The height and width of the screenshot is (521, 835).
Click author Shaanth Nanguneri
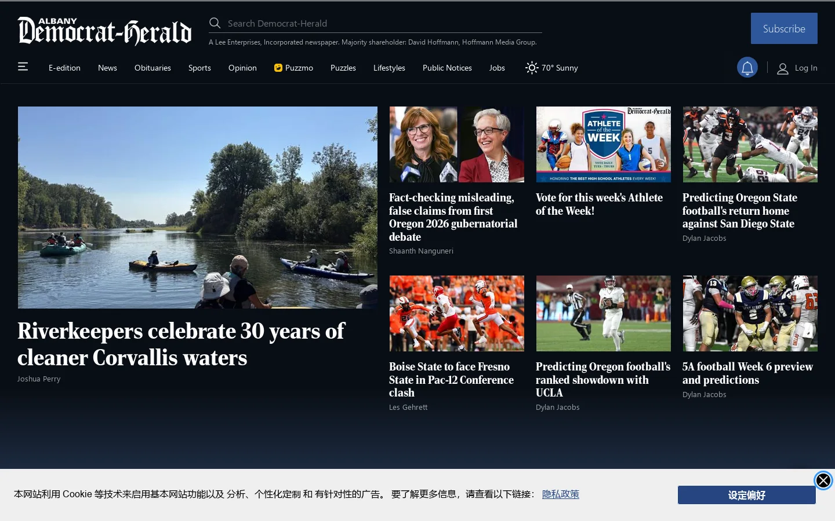[x=421, y=251]
